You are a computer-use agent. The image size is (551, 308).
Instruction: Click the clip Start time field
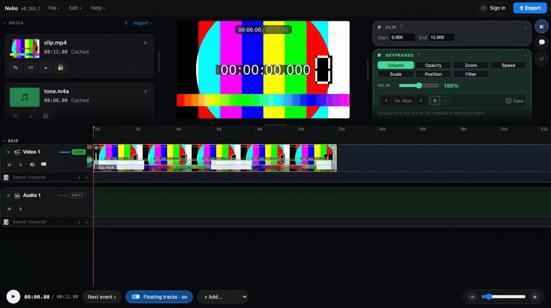(x=403, y=38)
